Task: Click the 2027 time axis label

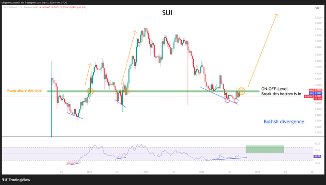Action: [257, 172]
